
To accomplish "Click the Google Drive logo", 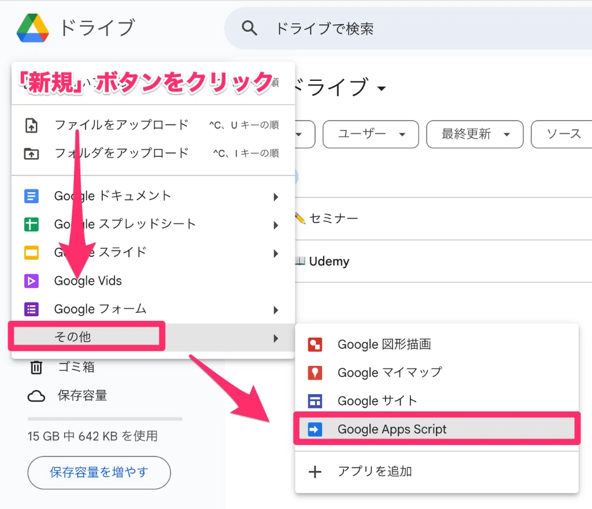I will (33, 28).
